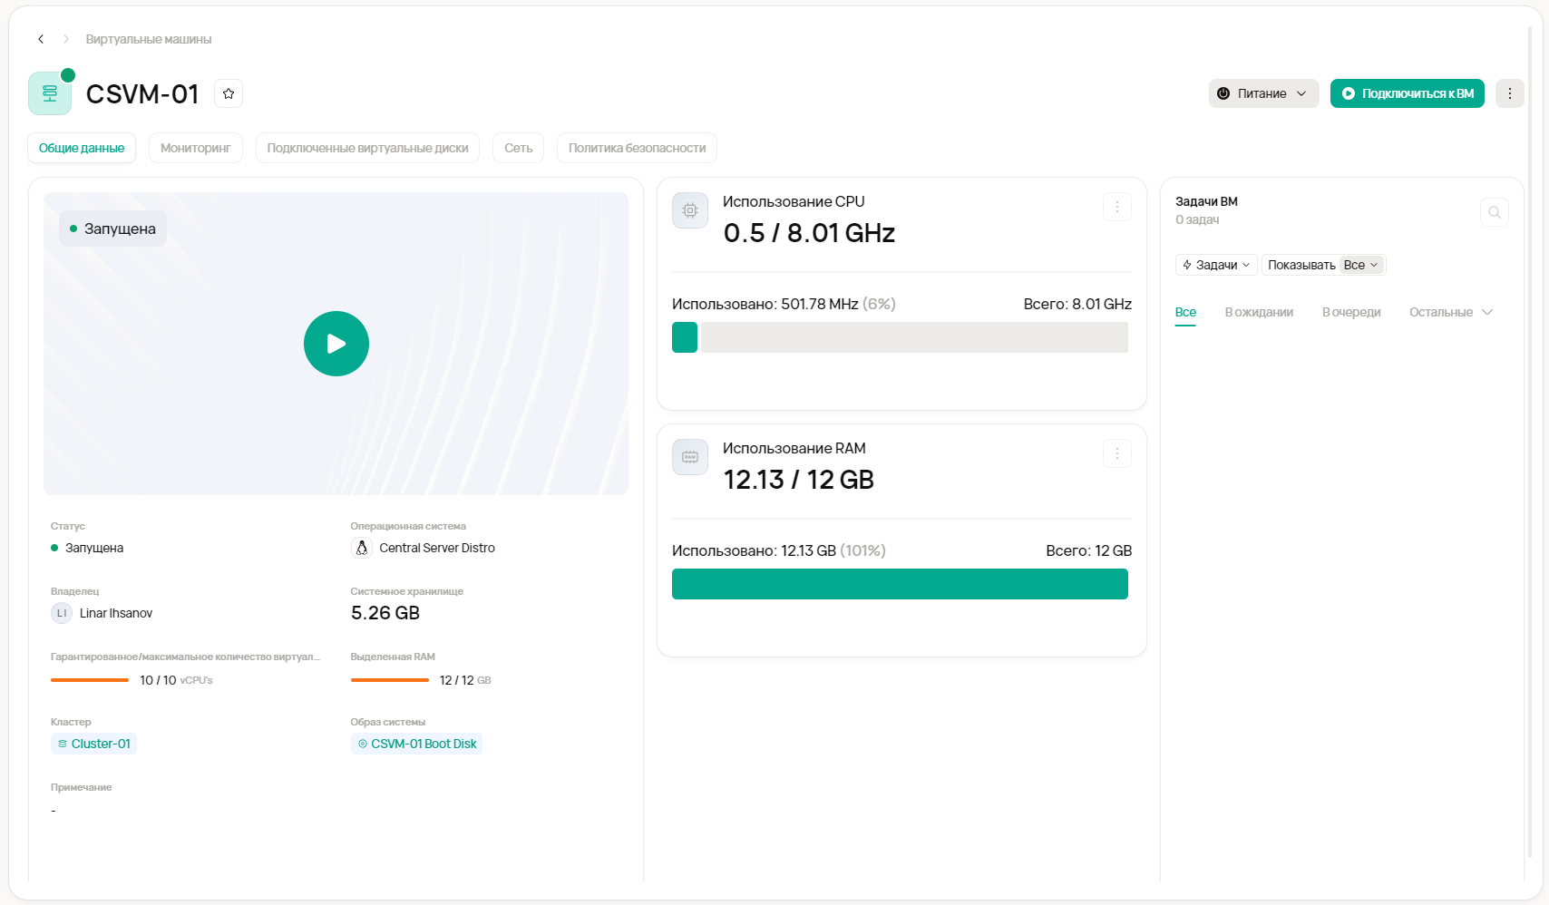Open the Подключенные виртуальные диски tab
This screenshot has width=1549, height=905.
tap(367, 148)
